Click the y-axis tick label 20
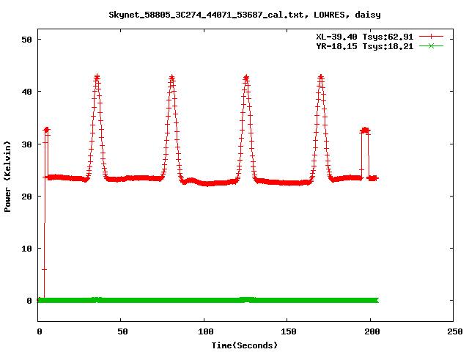The width and height of the screenshot is (469, 352). point(26,197)
